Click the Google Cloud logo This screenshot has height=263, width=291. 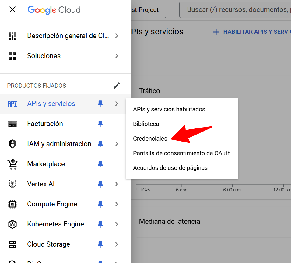point(54,10)
